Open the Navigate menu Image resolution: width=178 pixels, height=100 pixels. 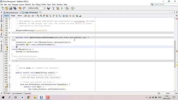[x=15, y=4]
